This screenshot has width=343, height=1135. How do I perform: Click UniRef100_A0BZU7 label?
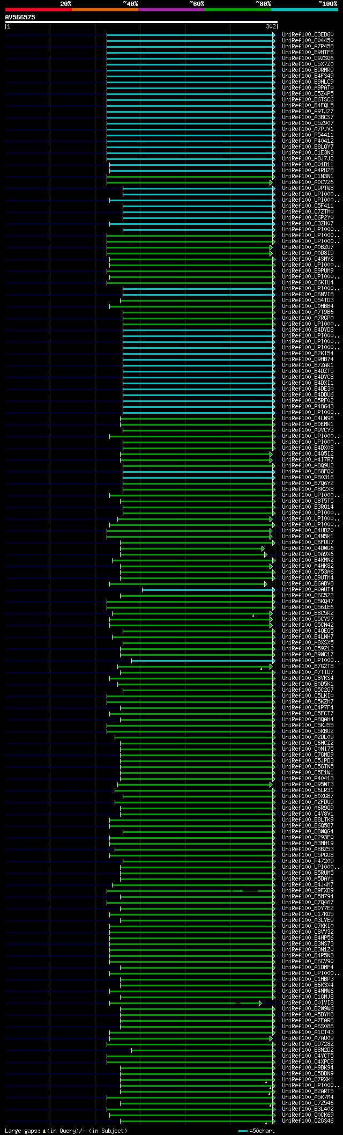pyautogui.click(x=308, y=247)
